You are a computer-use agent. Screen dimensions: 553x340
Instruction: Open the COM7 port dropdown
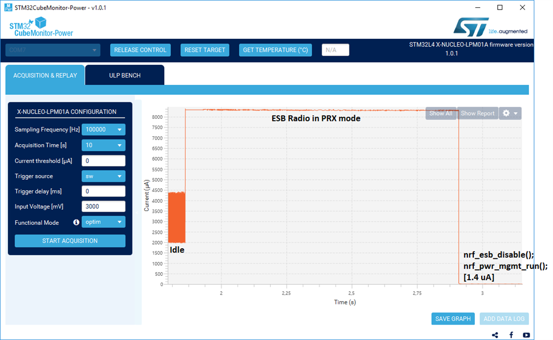53,50
